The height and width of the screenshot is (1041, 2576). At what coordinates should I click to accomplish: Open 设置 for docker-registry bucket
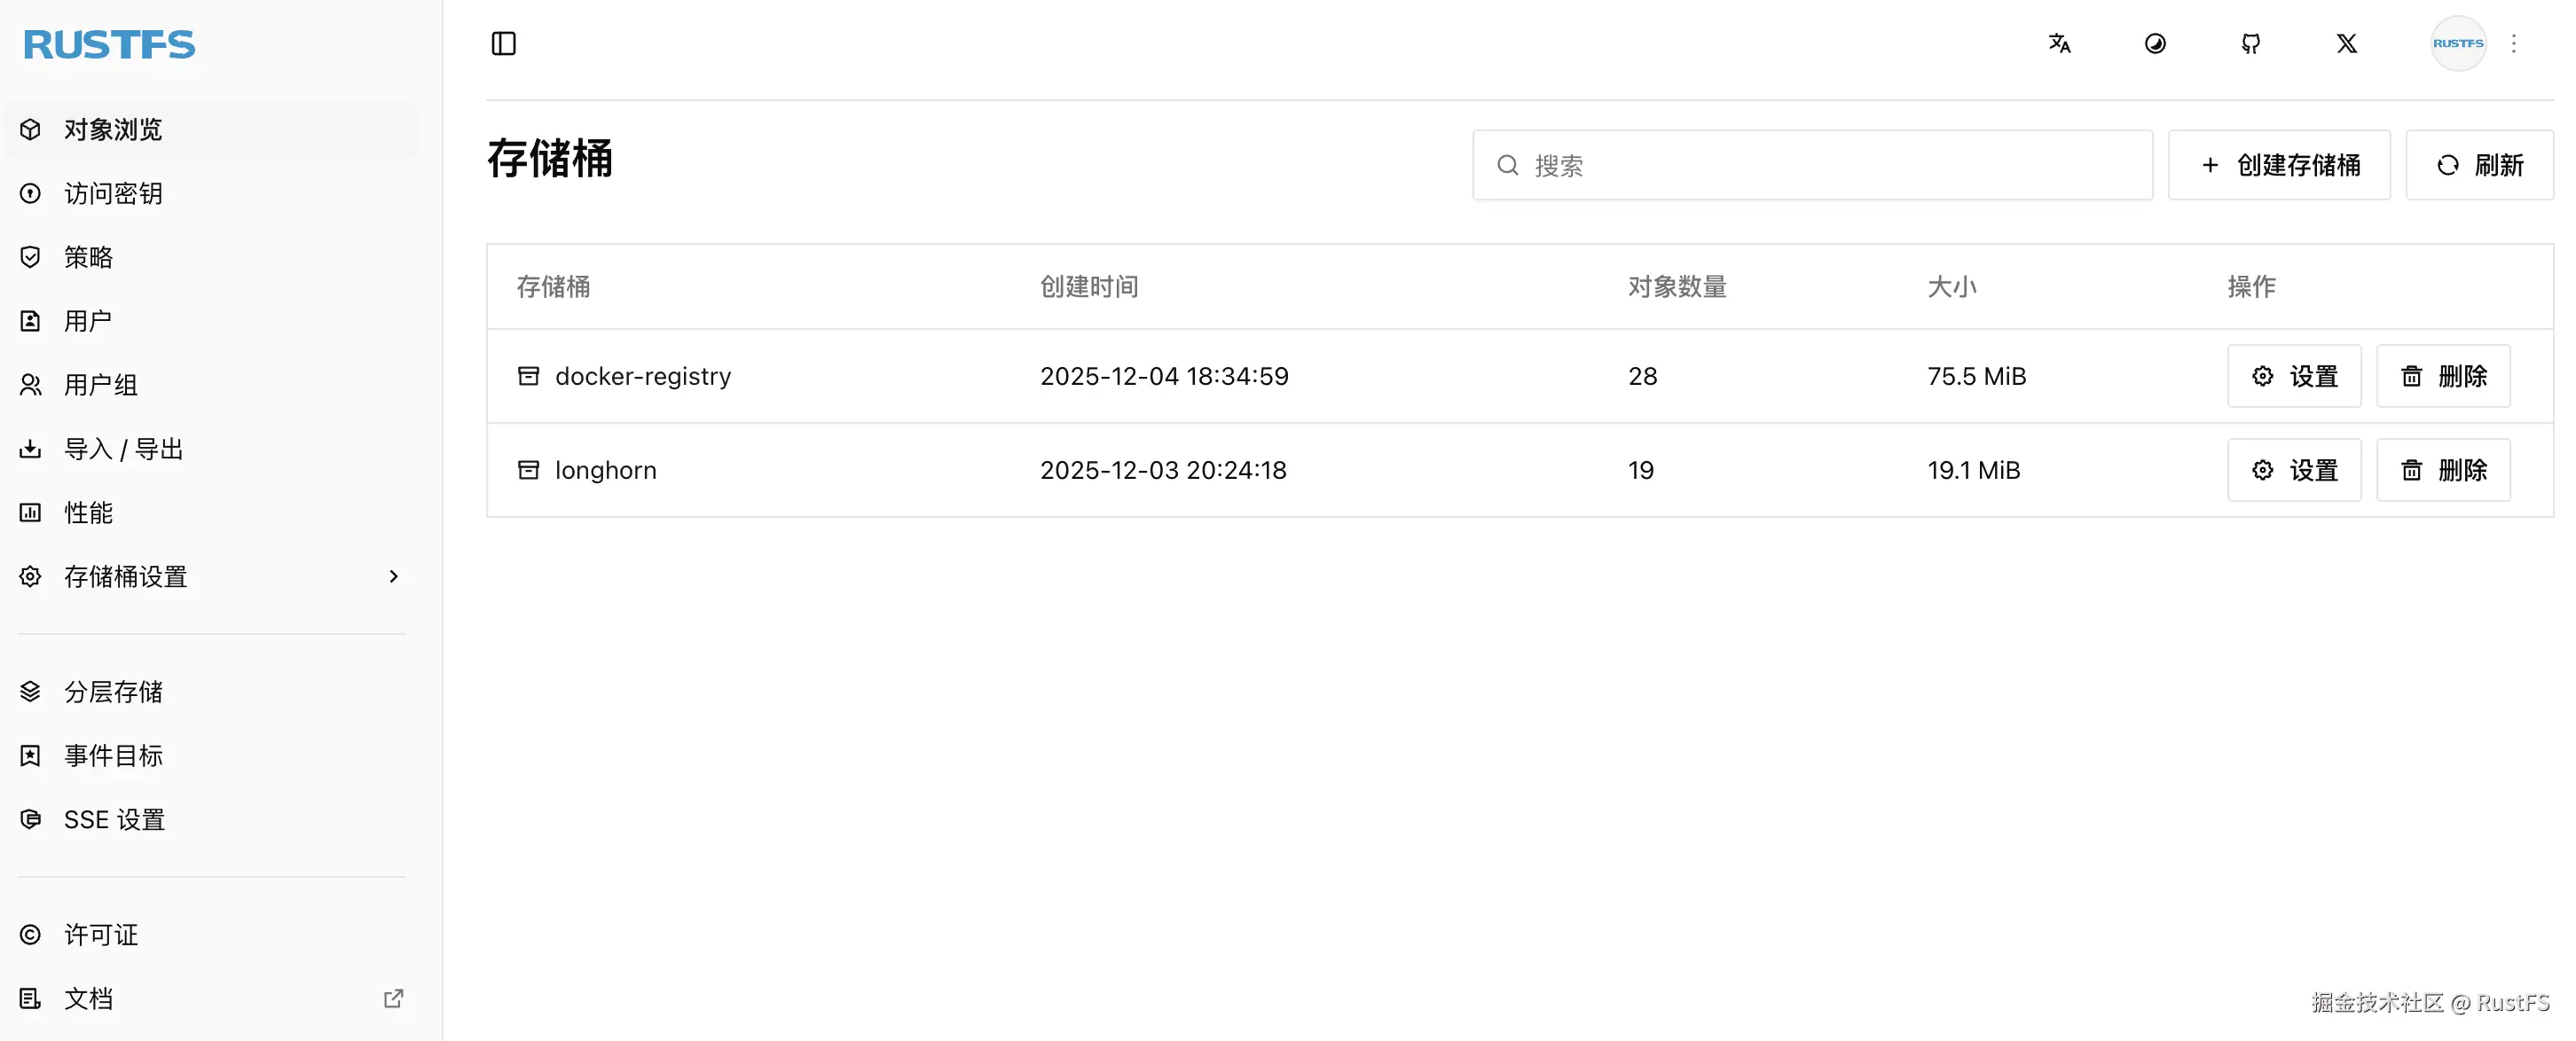coord(2293,376)
